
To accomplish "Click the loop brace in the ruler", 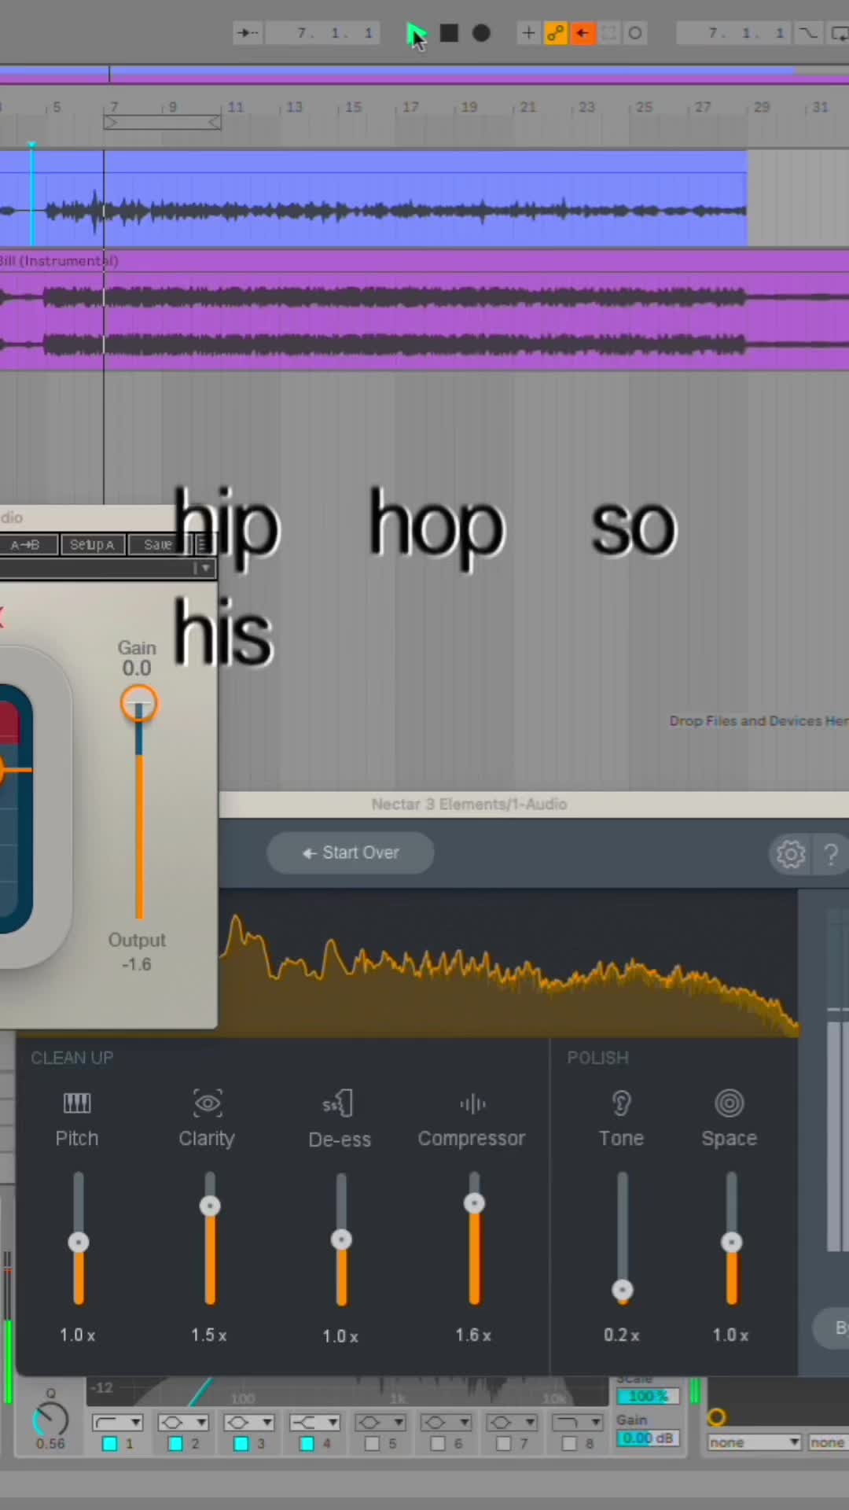I will [x=162, y=123].
